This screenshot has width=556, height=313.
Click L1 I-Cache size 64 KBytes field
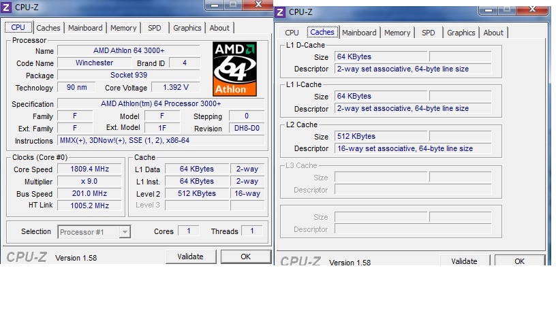coord(381,97)
